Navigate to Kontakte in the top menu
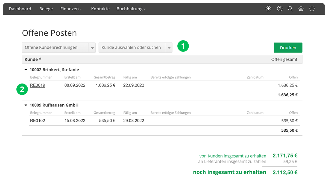This screenshot has height=190, width=328. pyautogui.click(x=100, y=9)
